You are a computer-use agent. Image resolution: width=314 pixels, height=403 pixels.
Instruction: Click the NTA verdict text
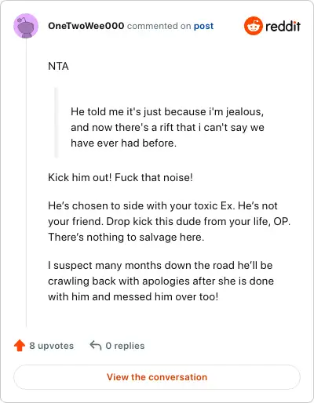pyautogui.click(x=58, y=66)
